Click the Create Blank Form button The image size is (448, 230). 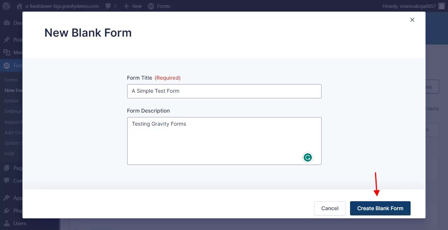(380, 208)
